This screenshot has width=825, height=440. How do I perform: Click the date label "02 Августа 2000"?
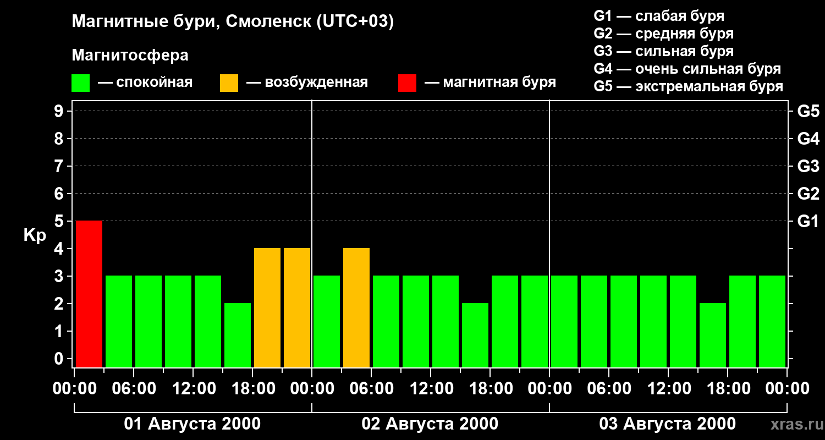pyautogui.click(x=430, y=424)
